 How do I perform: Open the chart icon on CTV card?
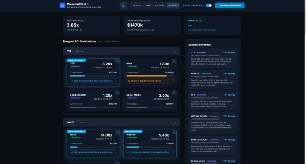117,61
